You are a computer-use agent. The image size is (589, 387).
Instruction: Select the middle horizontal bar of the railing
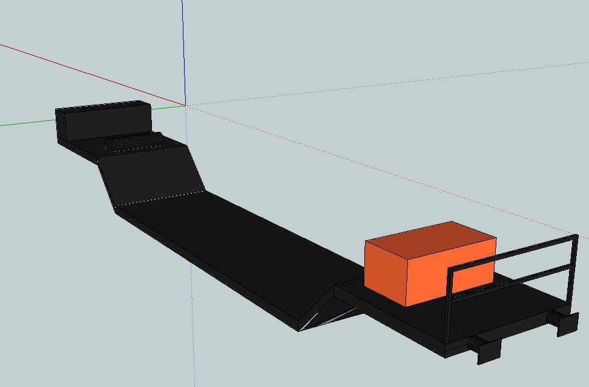coord(515,279)
